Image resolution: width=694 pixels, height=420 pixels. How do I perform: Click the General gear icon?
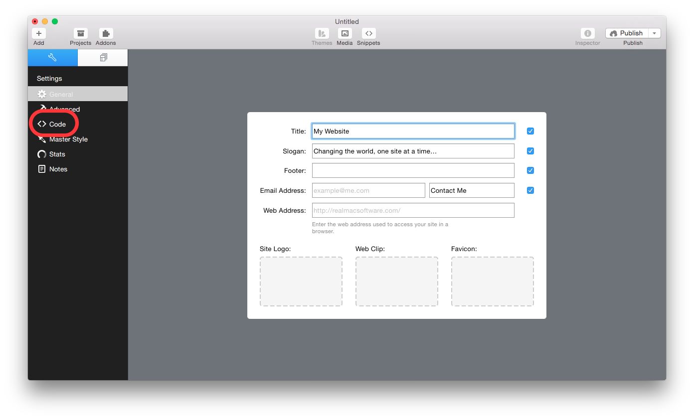click(42, 94)
